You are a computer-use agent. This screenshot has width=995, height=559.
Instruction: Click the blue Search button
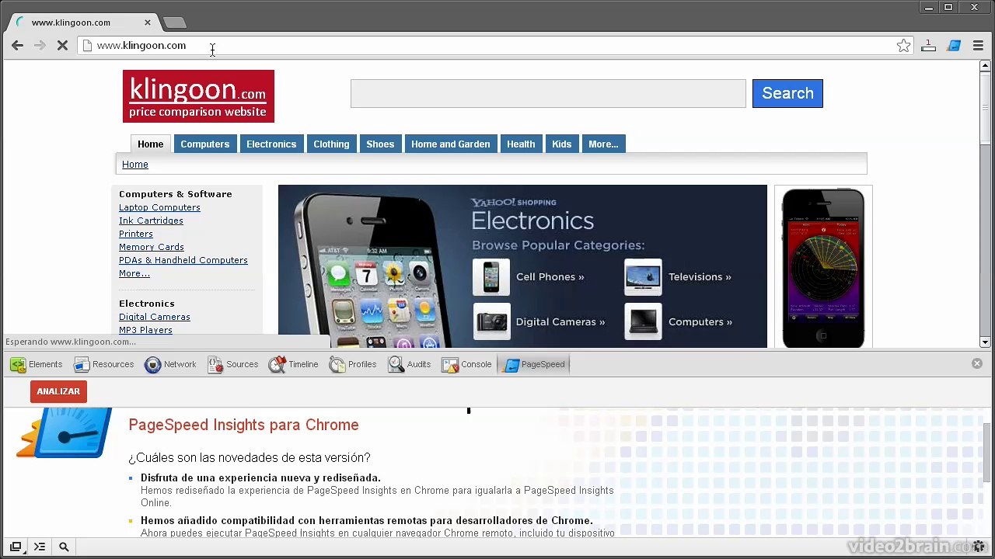(787, 93)
